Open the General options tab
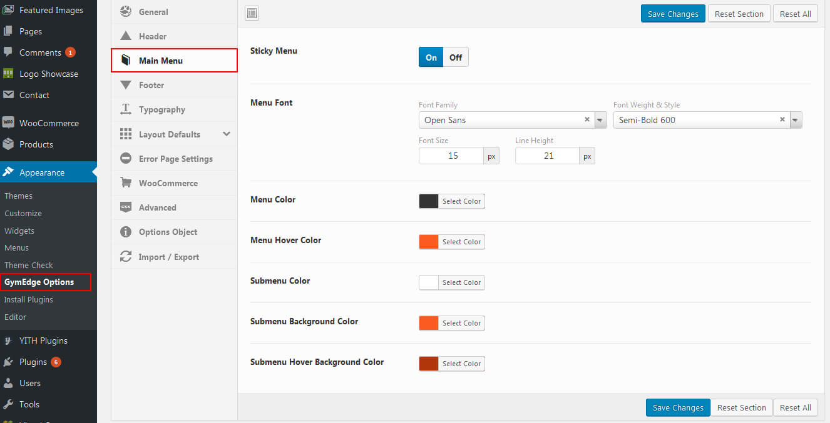Screen dimensions: 830x423 174,12
